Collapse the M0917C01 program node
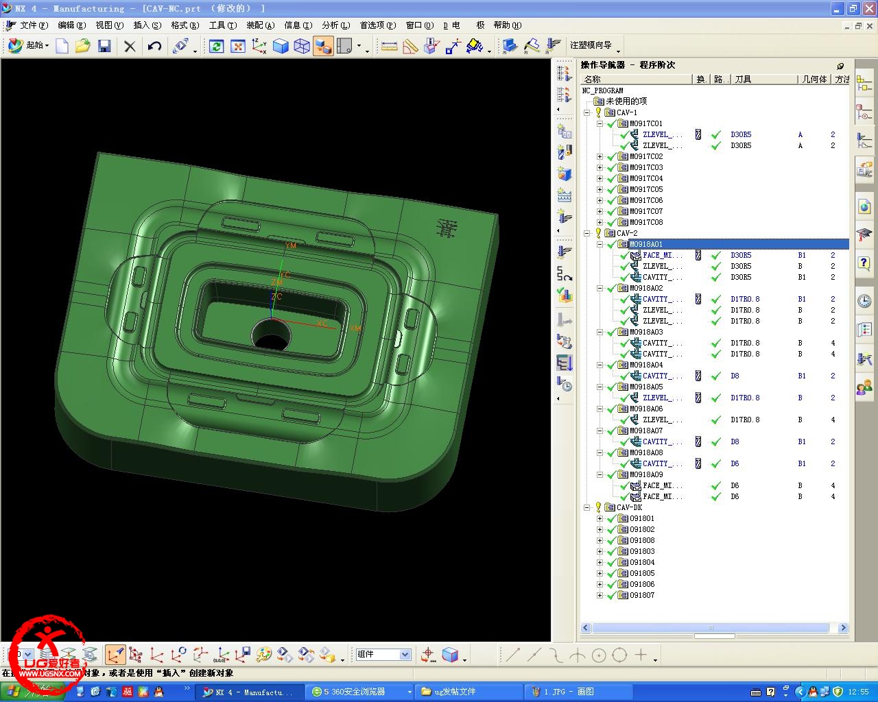 coord(600,123)
